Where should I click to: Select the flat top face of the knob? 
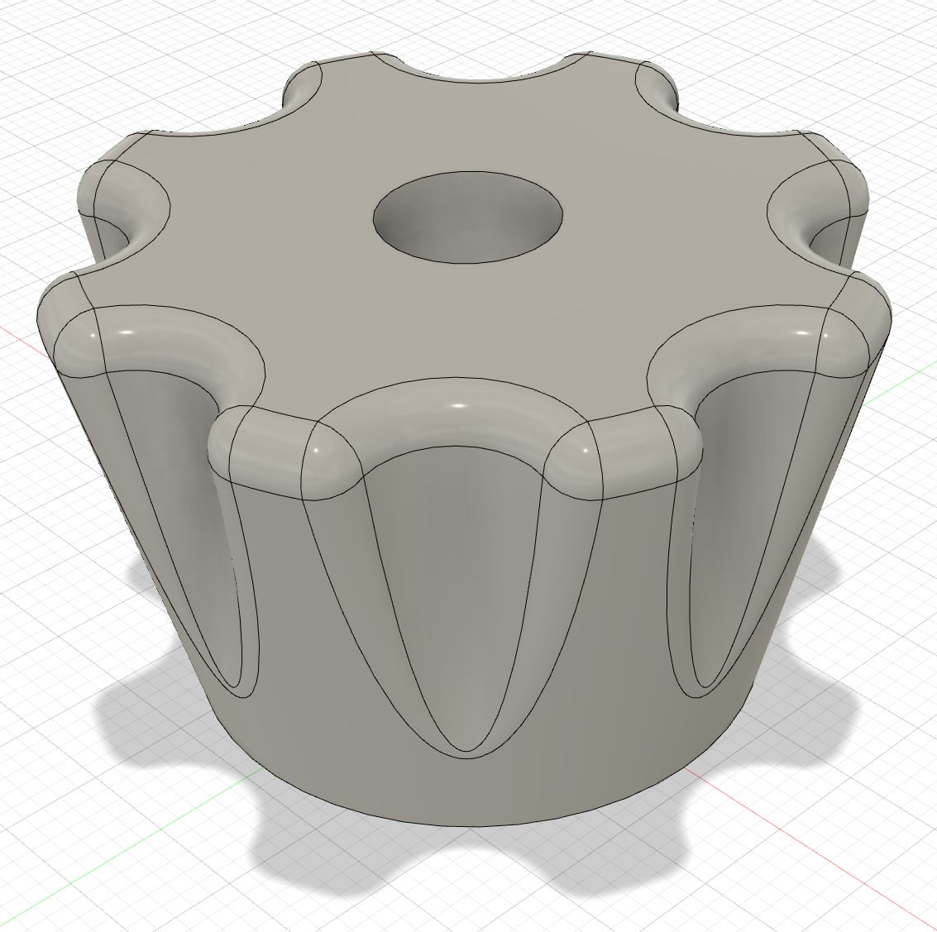[466, 323]
